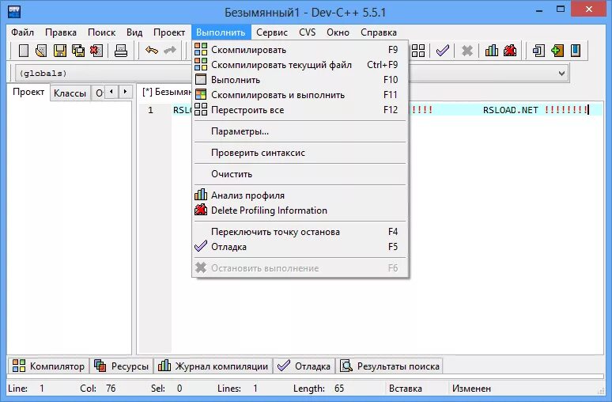Click the Col: 76 status bar entry
The height and width of the screenshot is (402, 612).
coord(97,389)
